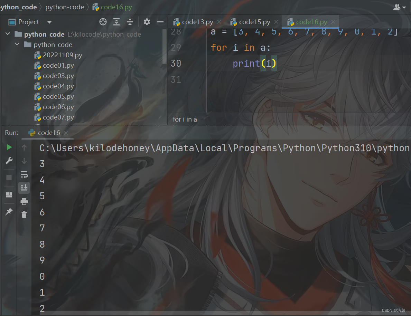Open 20221109.py in project tree

click(63, 55)
